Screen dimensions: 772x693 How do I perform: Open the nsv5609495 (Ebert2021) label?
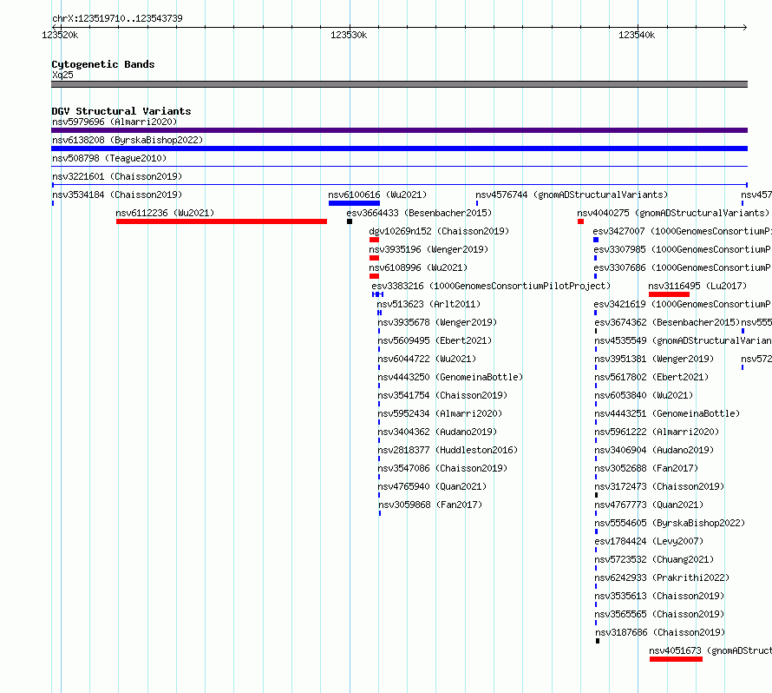[x=435, y=340]
